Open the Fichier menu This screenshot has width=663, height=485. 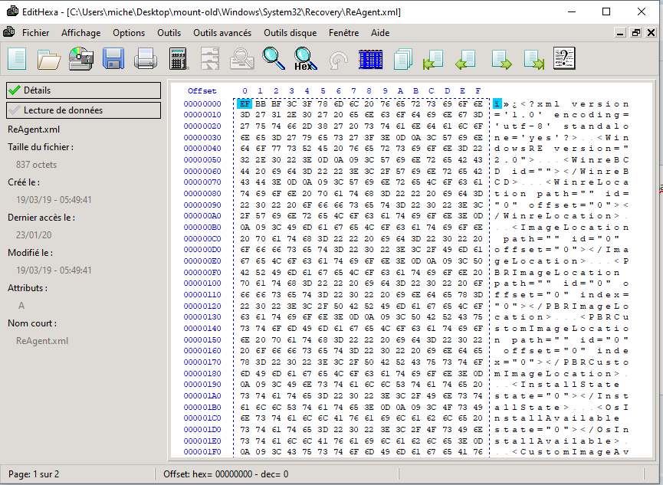tap(35, 33)
